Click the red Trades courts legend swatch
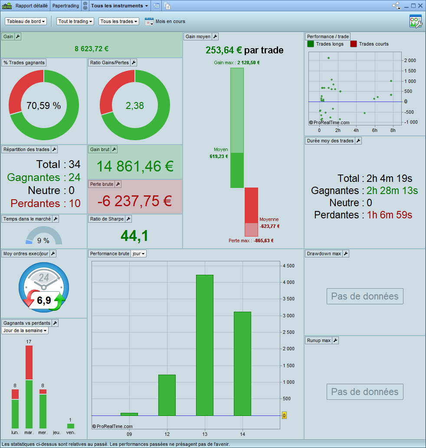 [x=354, y=44]
